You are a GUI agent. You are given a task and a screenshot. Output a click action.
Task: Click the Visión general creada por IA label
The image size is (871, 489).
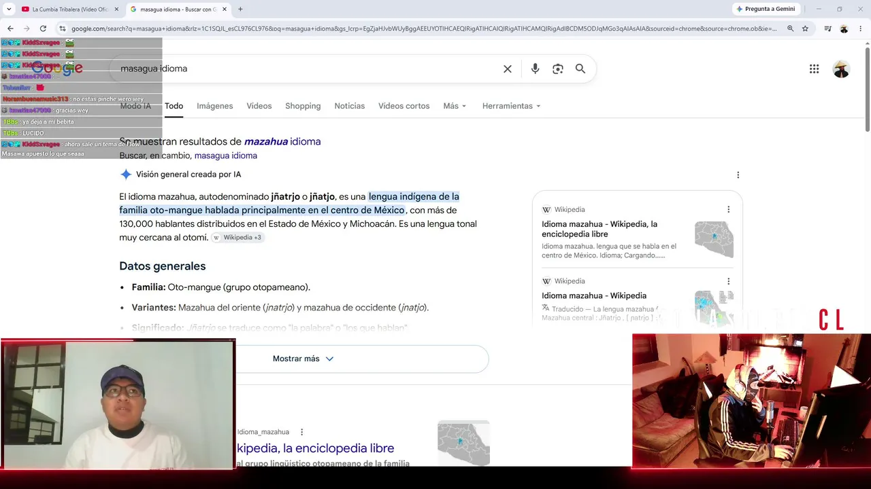(188, 175)
